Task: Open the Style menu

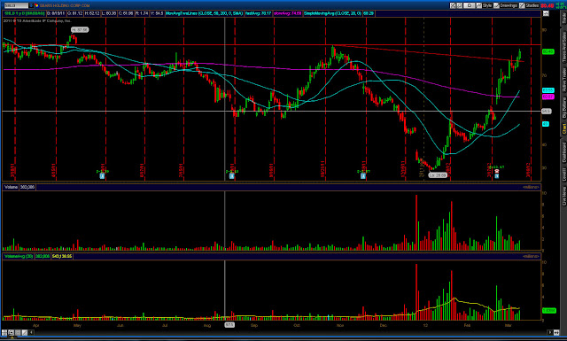Action: [485, 5]
